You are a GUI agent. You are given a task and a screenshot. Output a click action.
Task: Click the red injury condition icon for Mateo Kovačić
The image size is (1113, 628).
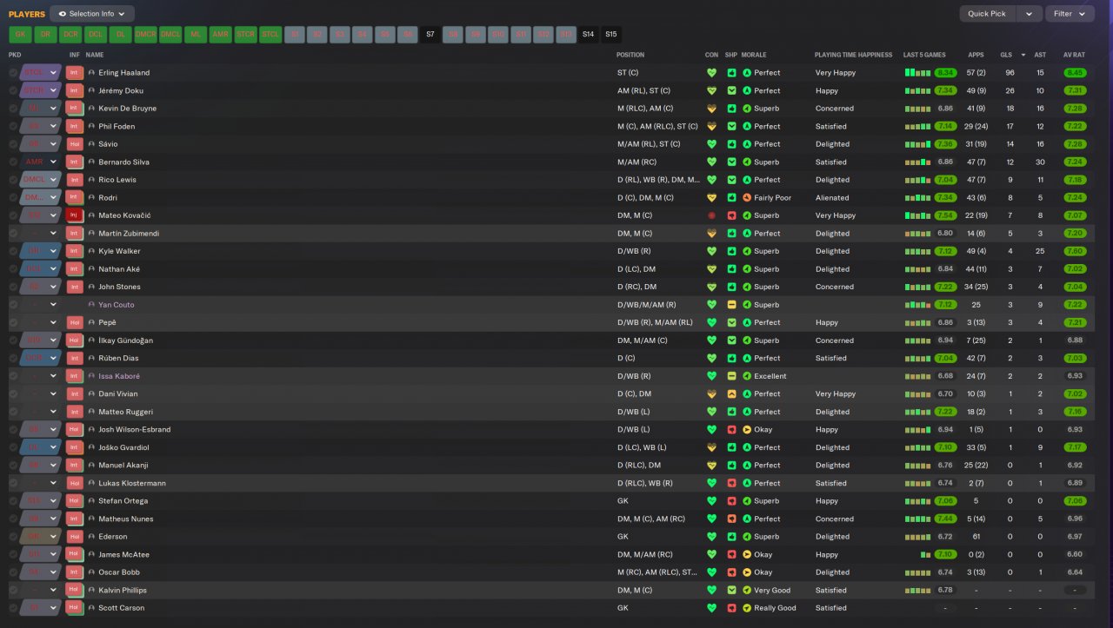click(x=711, y=215)
